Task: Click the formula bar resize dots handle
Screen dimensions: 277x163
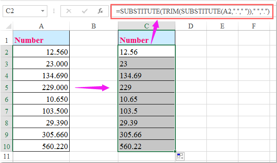Action: coord(54,11)
